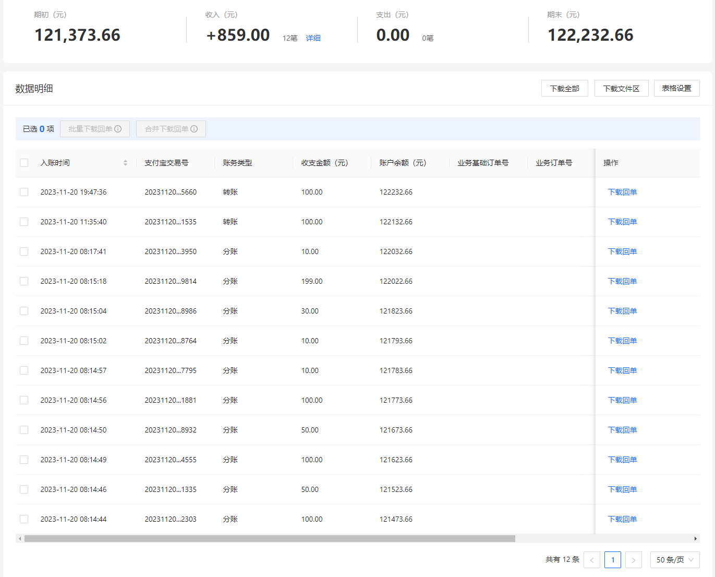Check the 2023-11-20 08:14:56 row
Viewport: 715px width, 577px height.
click(x=24, y=400)
